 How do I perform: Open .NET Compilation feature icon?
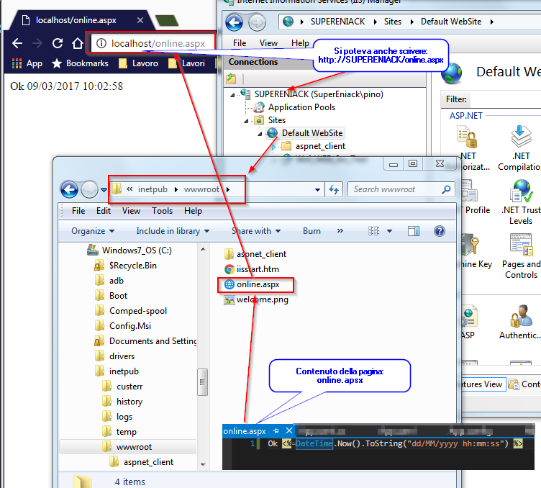click(x=521, y=149)
